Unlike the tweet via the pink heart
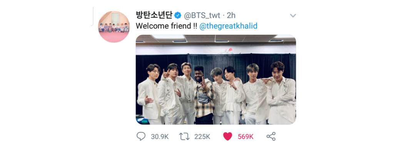Image resolution: width=394 pixels, height=151 pixels. (228, 136)
